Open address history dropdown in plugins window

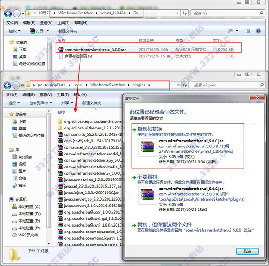pos(178,85)
